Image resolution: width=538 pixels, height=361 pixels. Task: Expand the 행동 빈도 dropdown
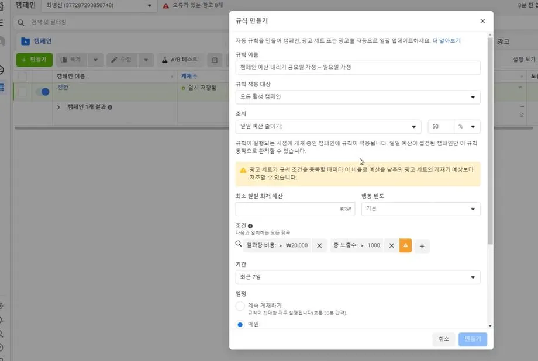pyautogui.click(x=420, y=209)
